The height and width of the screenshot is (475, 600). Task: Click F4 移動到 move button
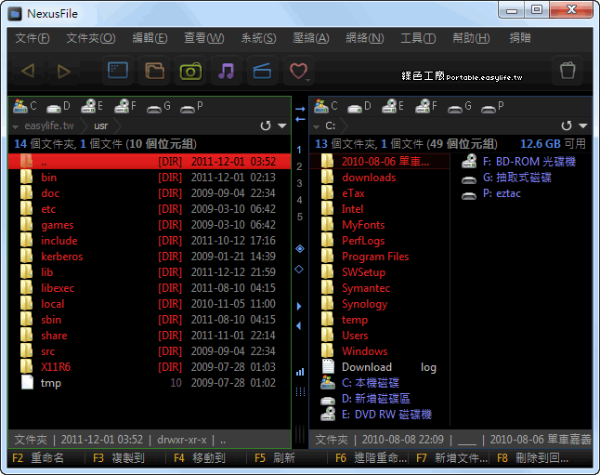200,458
